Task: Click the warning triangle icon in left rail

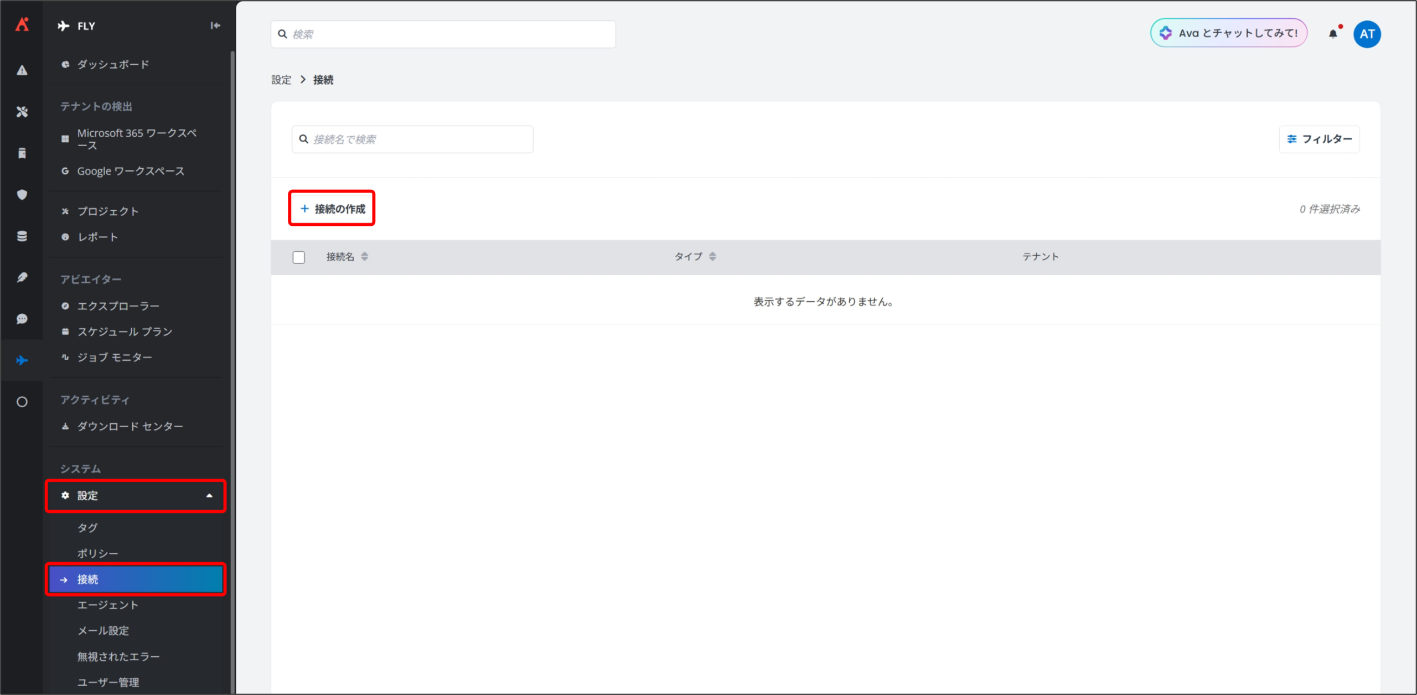Action: click(x=22, y=70)
